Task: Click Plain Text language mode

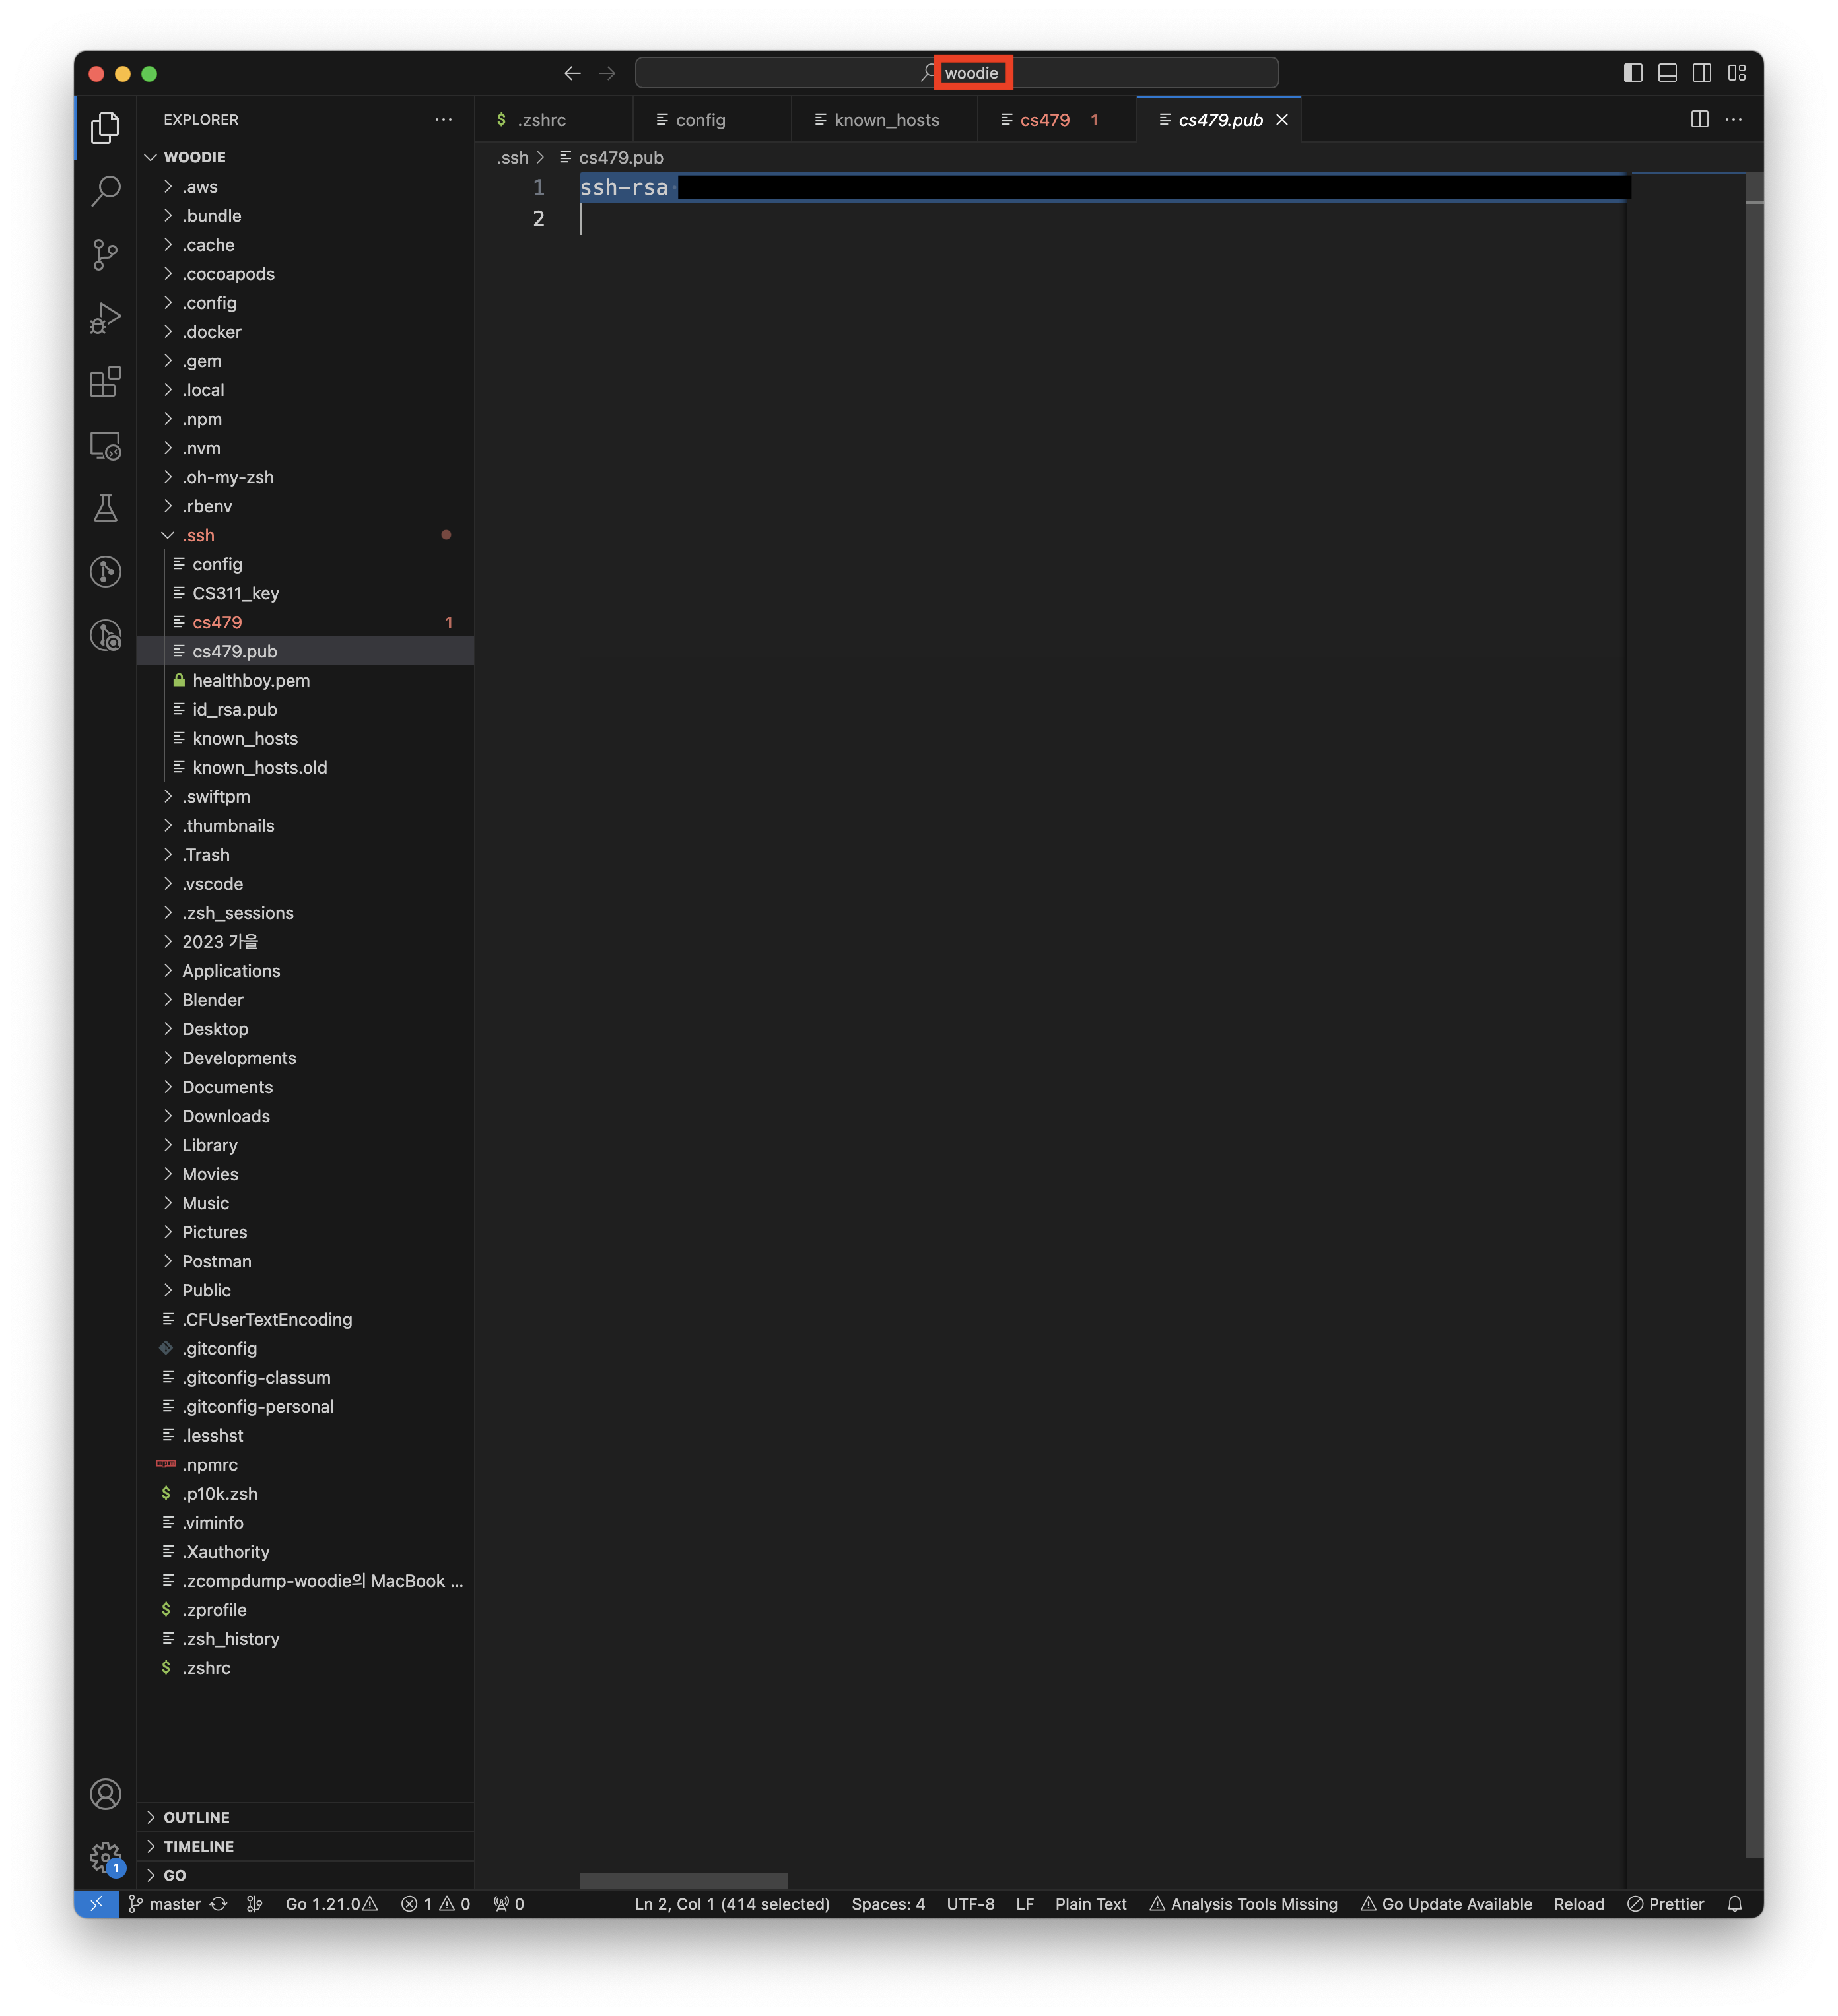Action: click(1090, 1904)
